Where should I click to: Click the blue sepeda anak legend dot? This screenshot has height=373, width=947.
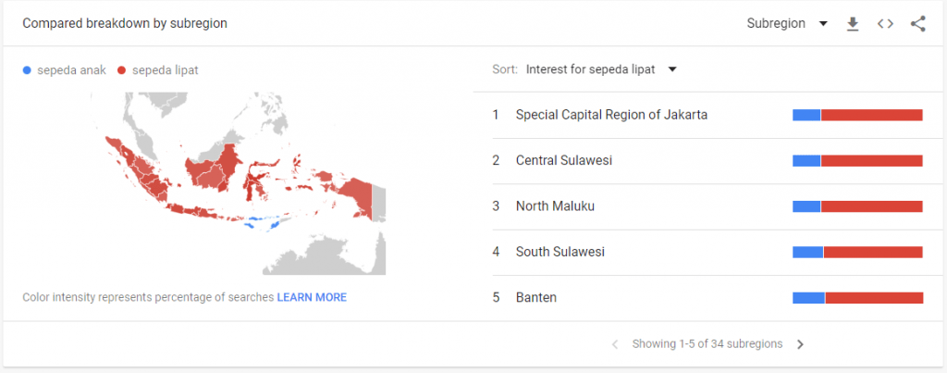27,69
